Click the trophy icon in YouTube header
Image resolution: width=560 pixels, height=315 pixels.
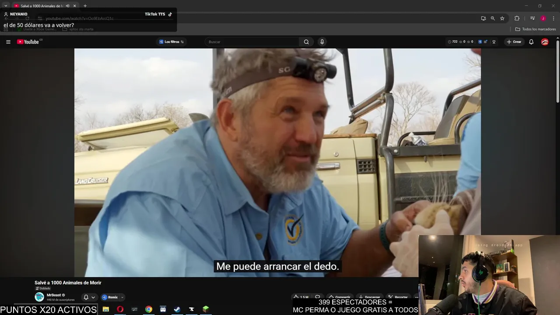494,42
